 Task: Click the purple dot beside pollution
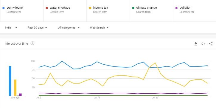(176, 8)
